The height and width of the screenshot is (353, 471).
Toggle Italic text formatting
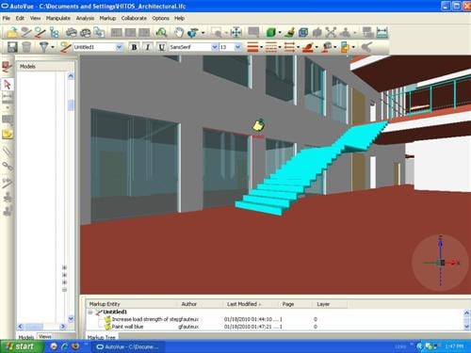148,47
